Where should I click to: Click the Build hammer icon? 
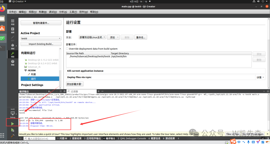[13, 136]
